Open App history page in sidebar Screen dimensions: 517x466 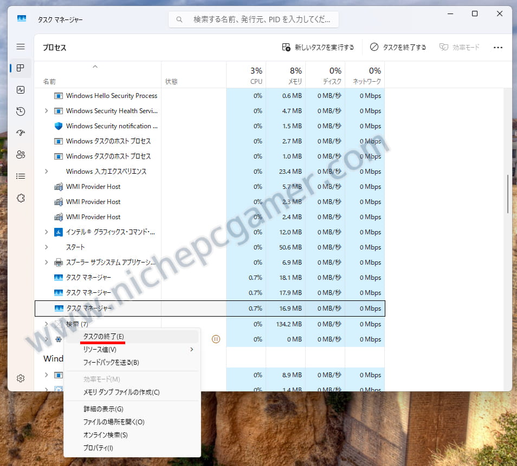click(x=21, y=111)
